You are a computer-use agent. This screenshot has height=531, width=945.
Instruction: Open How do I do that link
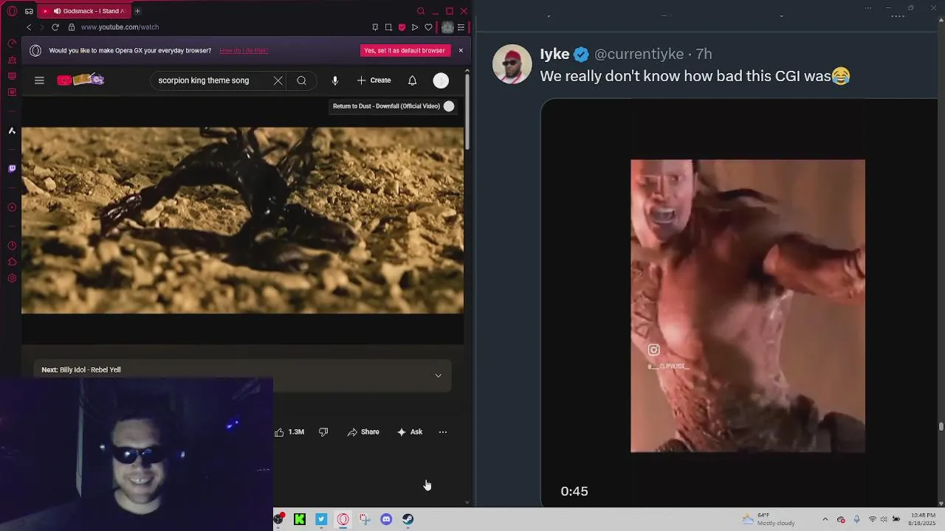click(244, 51)
